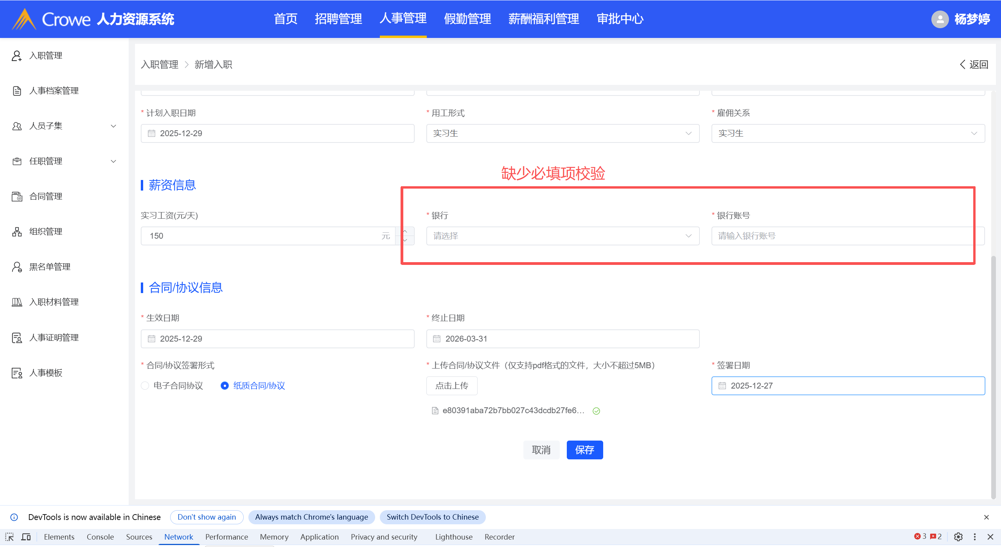Click the 银行账号 input field

coord(848,236)
